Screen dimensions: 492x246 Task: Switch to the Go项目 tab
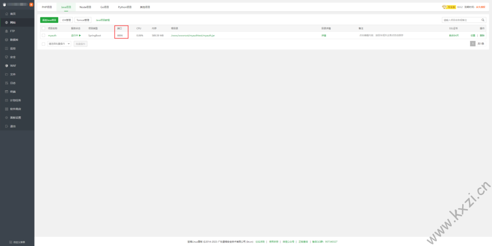coord(104,7)
